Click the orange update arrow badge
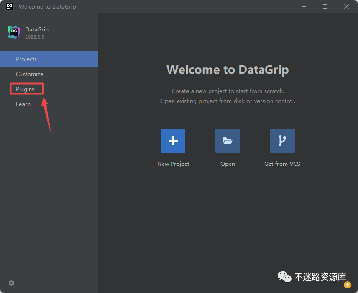 coord(347,285)
